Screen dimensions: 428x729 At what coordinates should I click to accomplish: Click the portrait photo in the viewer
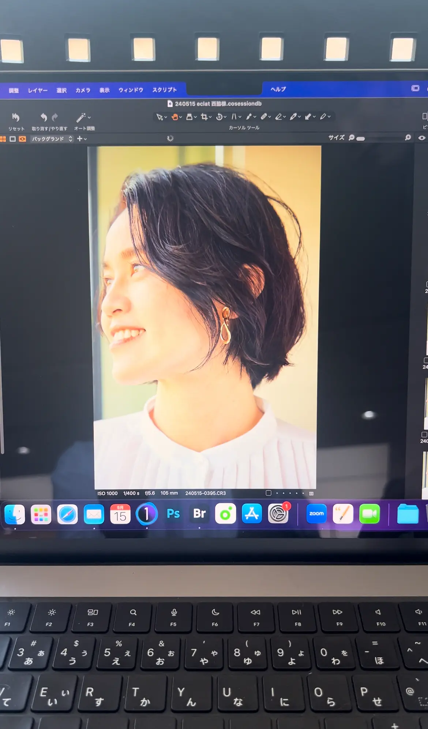tap(205, 317)
